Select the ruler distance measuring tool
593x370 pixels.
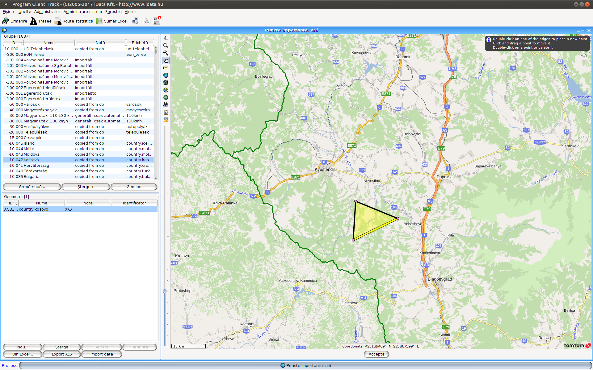[166, 68]
